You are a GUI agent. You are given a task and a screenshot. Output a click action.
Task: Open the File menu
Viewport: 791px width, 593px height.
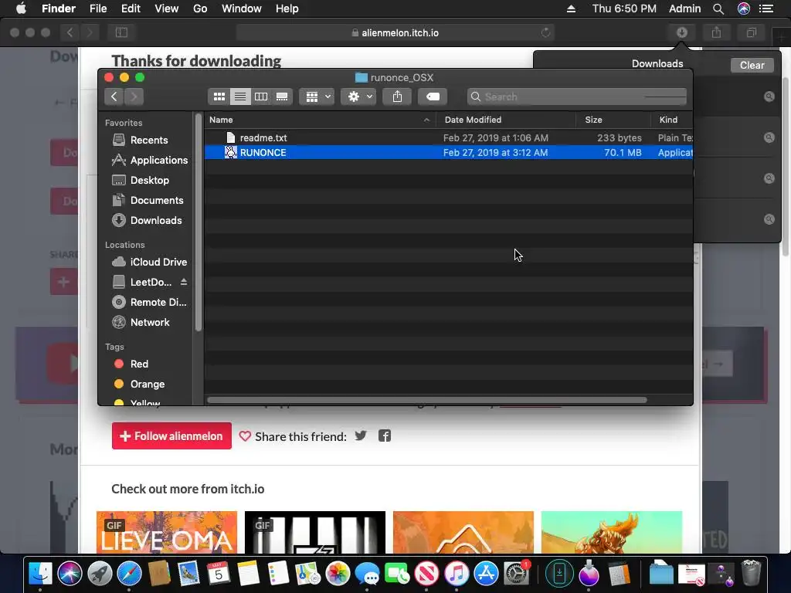(98, 8)
